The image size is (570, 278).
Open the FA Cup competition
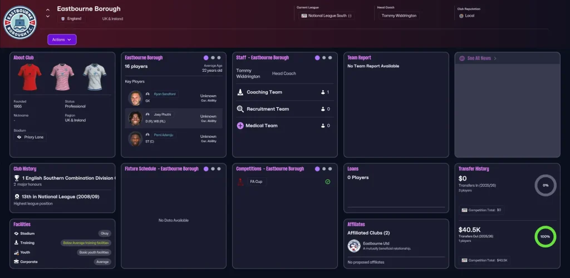(257, 181)
